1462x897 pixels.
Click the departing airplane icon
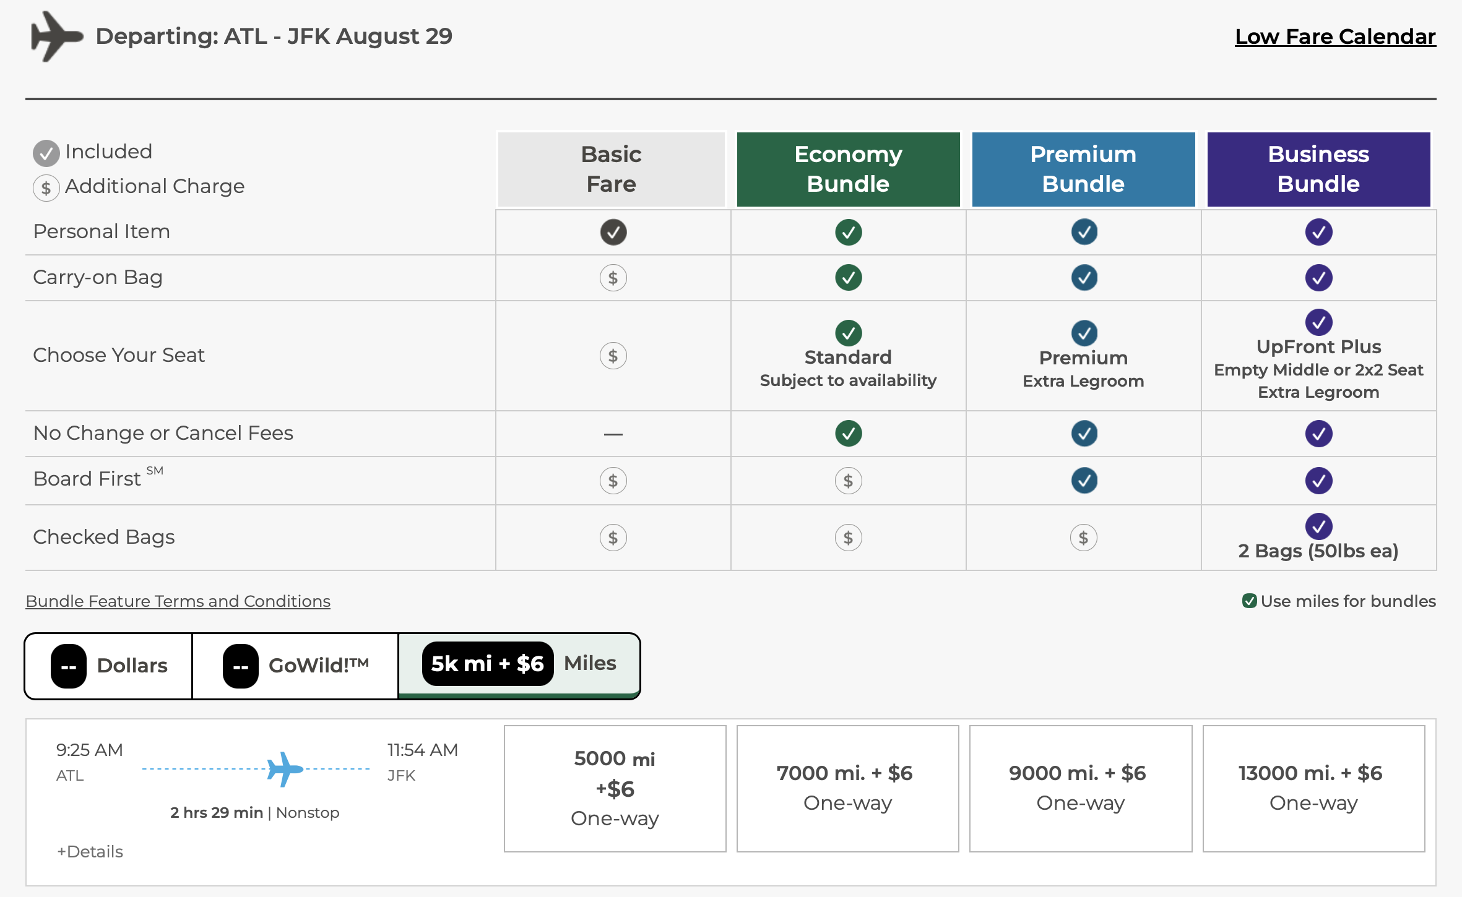click(56, 36)
